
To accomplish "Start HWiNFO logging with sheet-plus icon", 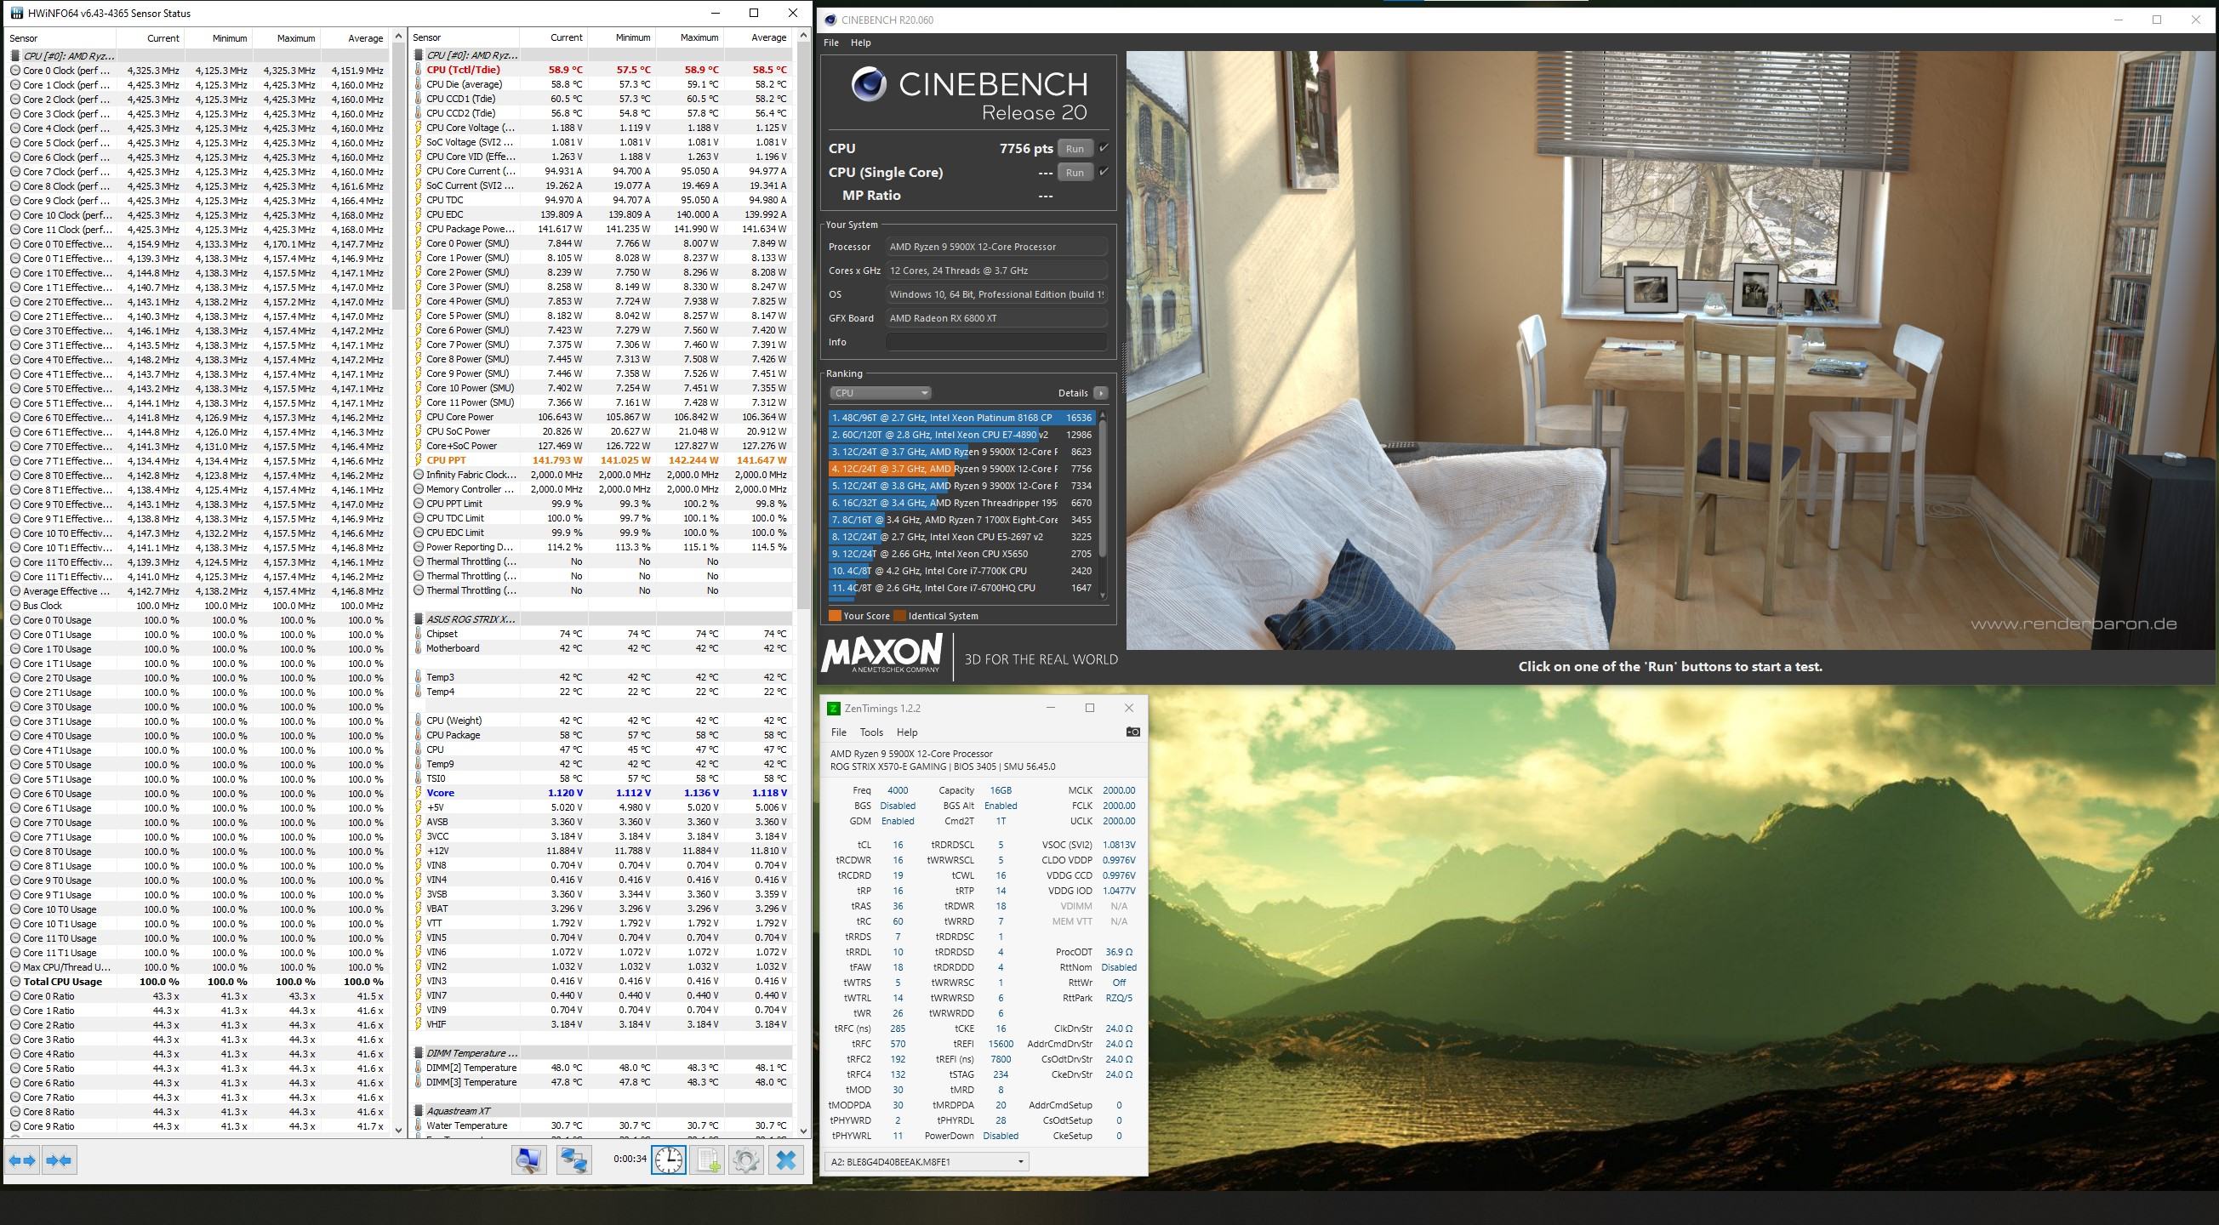I will pos(707,1160).
